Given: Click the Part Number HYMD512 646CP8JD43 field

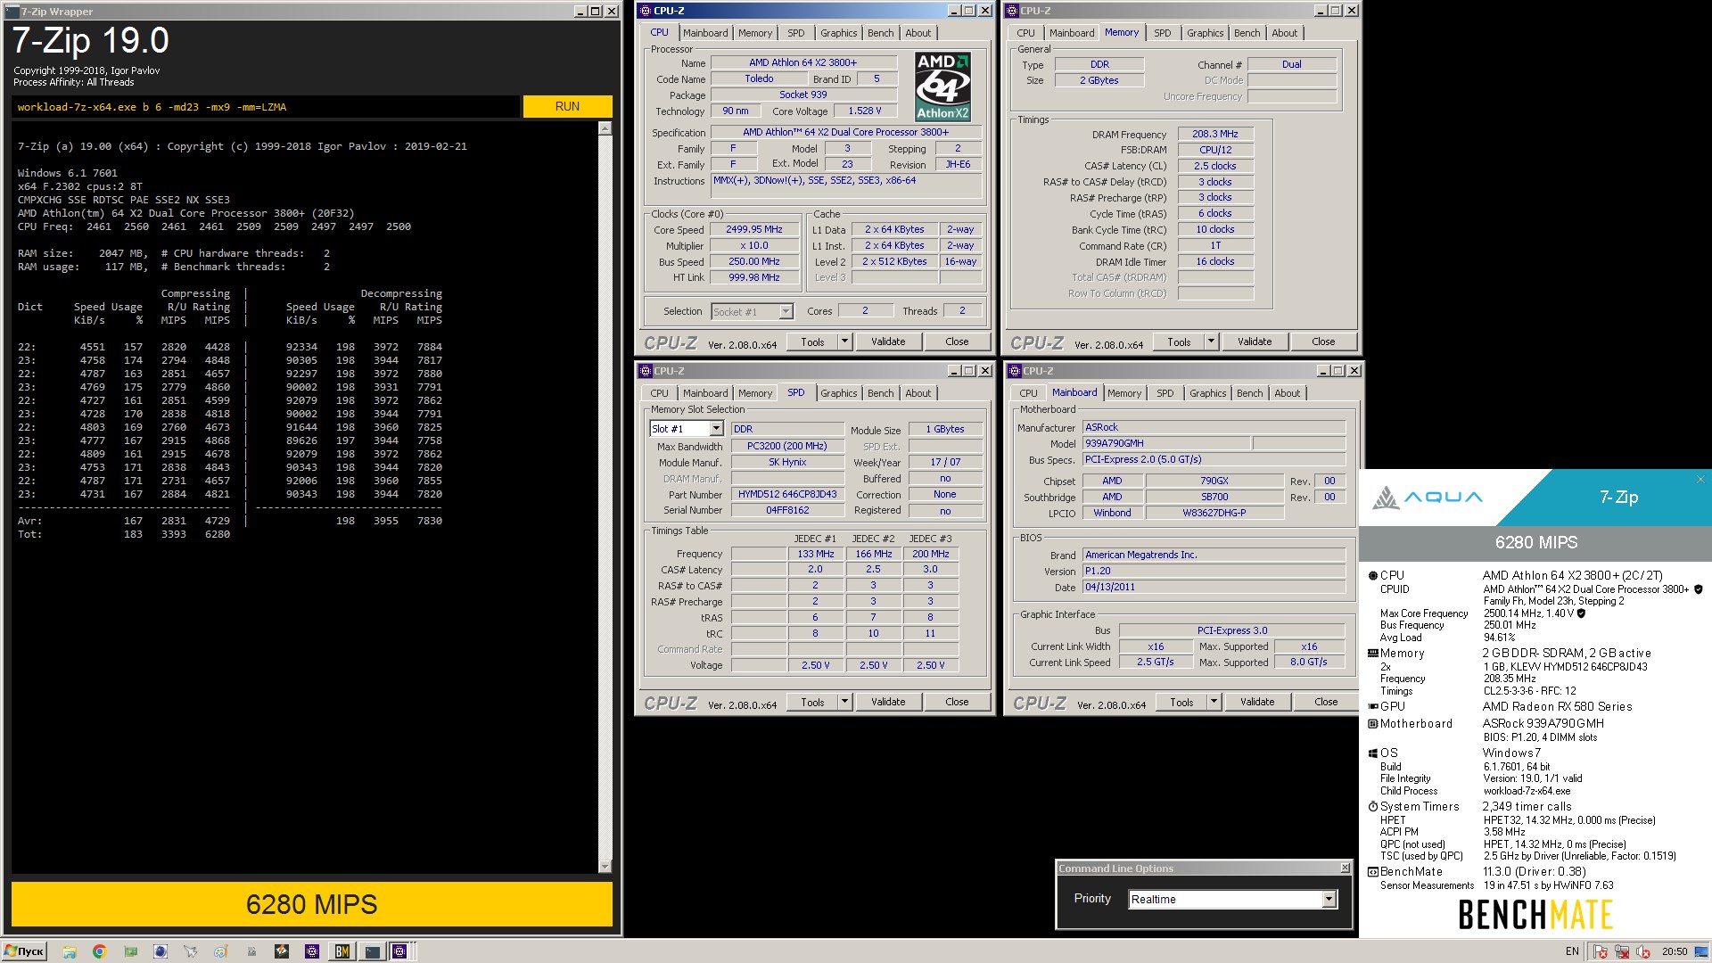Looking at the screenshot, I should (x=787, y=494).
